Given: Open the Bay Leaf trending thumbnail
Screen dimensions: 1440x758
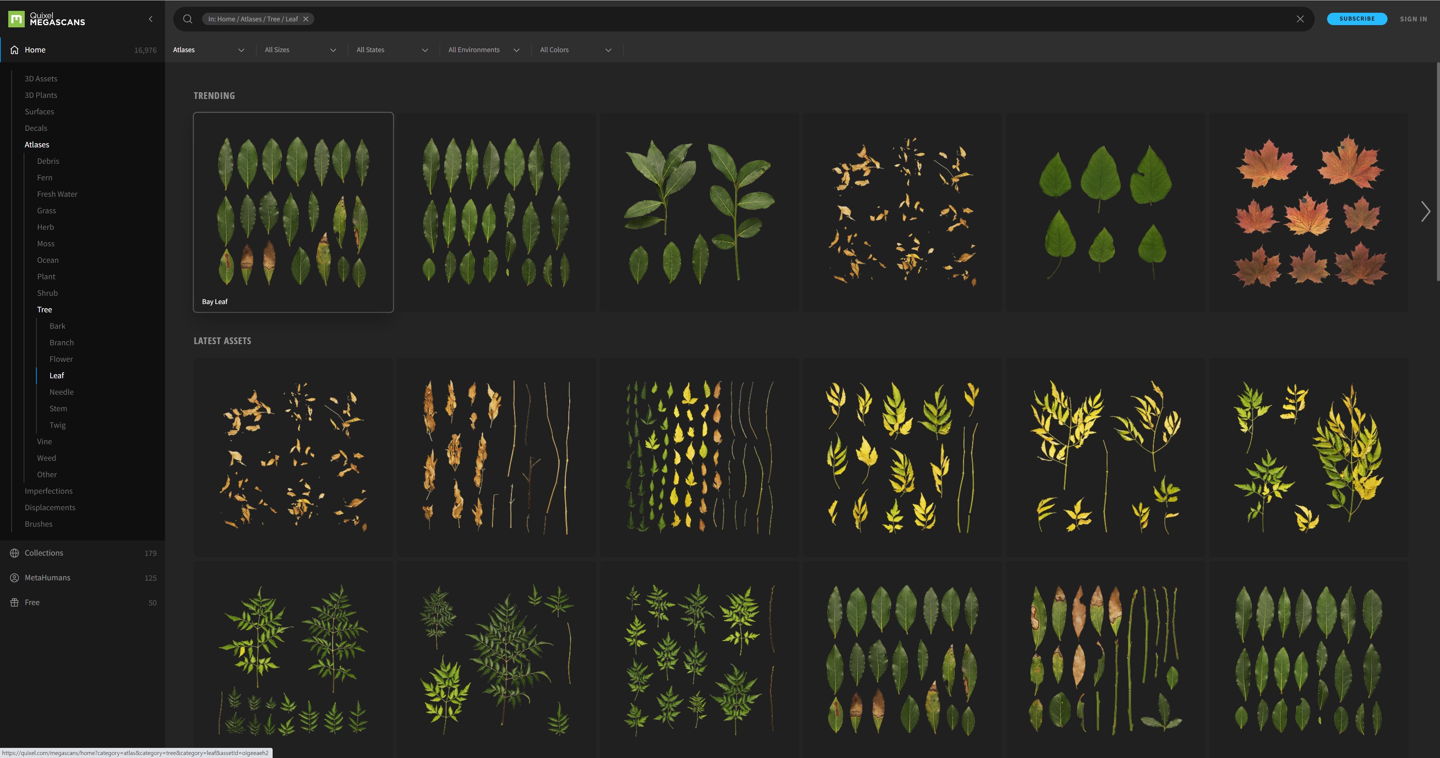Looking at the screenshot, I should (x=293, y=212).
